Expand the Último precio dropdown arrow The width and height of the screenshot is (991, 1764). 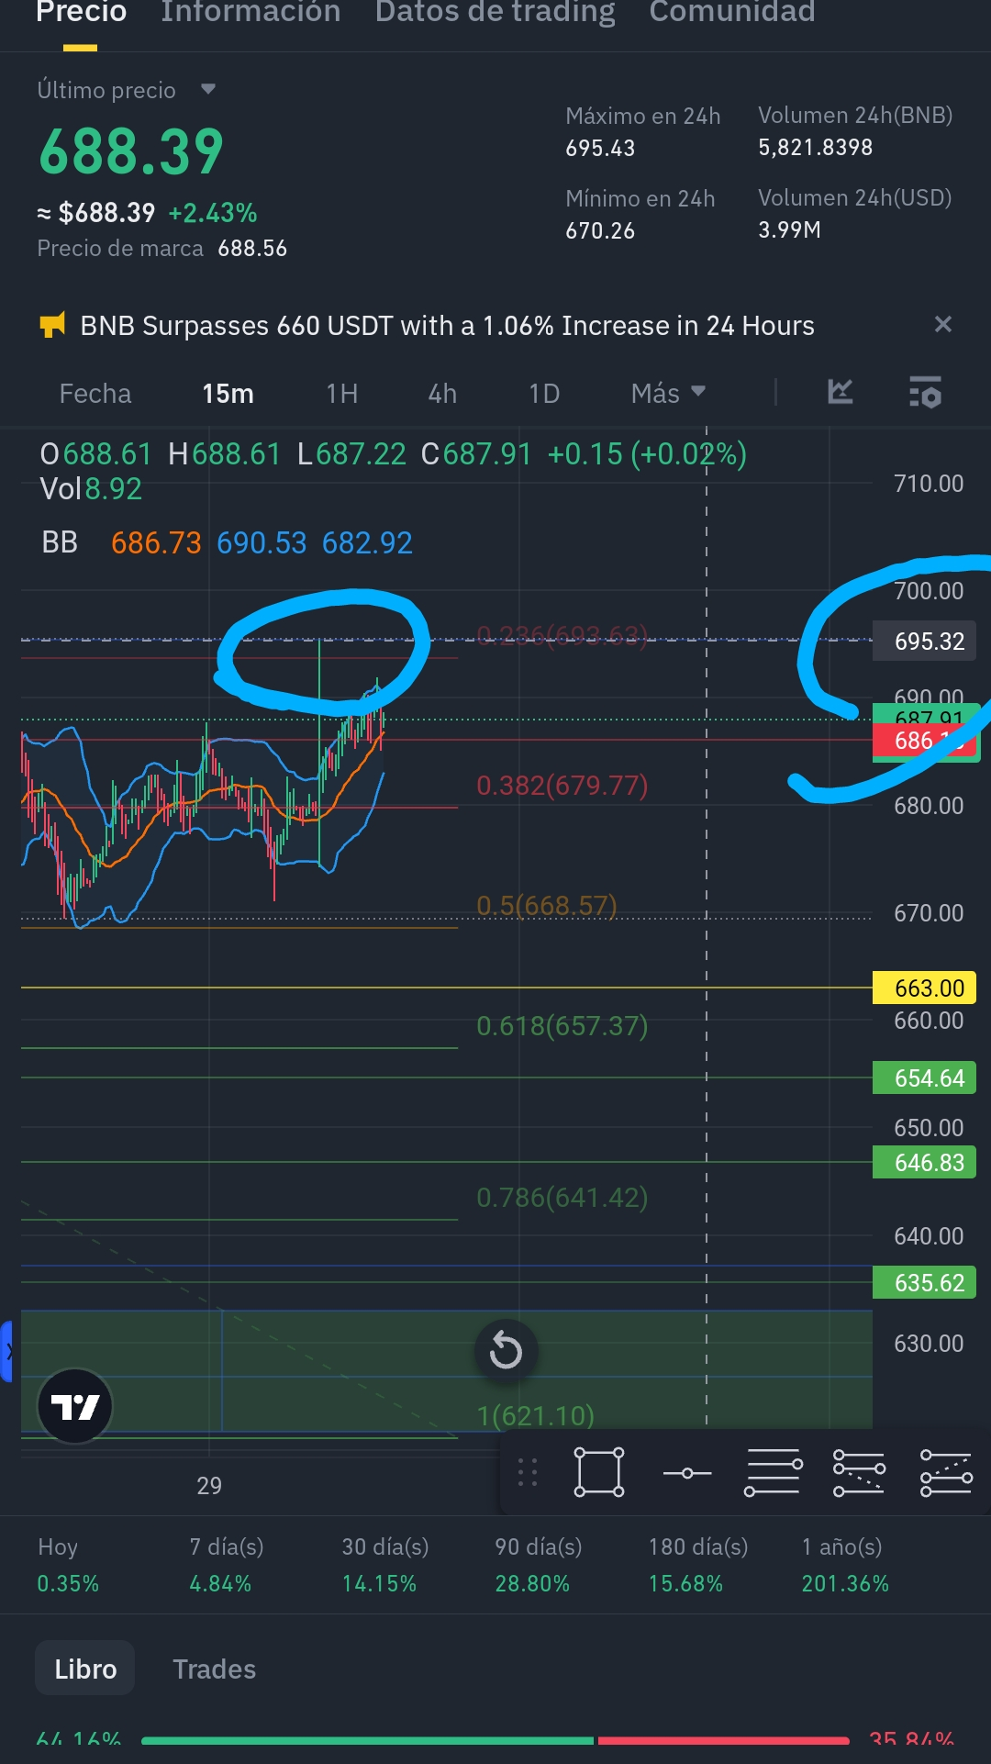coord(208,89)
